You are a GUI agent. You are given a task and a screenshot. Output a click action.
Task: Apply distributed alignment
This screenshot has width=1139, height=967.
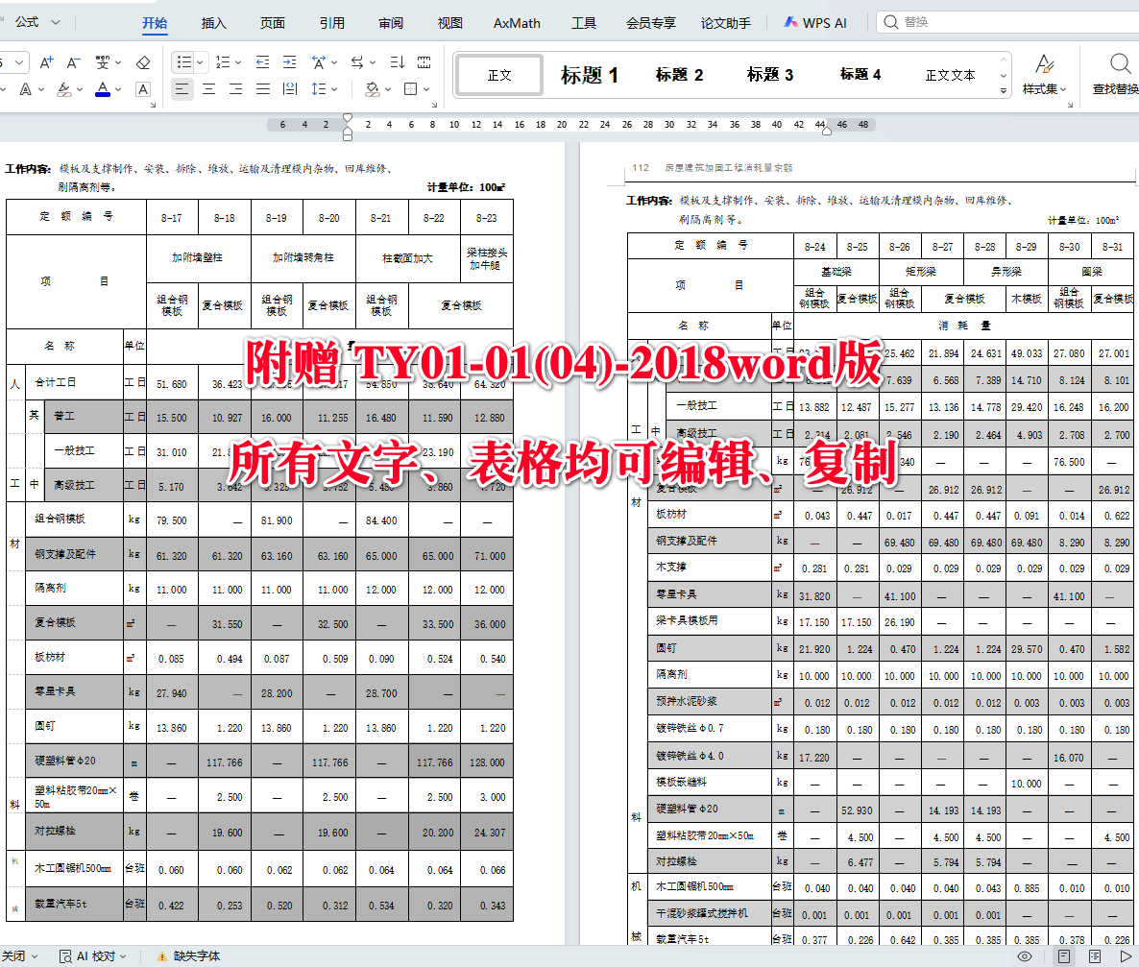(290, 88)
